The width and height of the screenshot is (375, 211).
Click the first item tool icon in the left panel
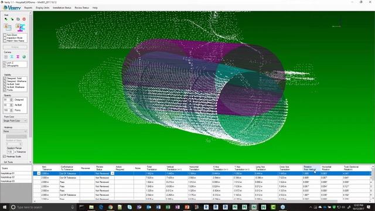tap(6, 19)
